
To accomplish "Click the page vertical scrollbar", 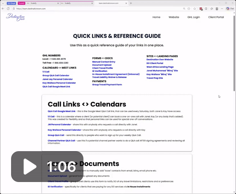I will [235, 52].
